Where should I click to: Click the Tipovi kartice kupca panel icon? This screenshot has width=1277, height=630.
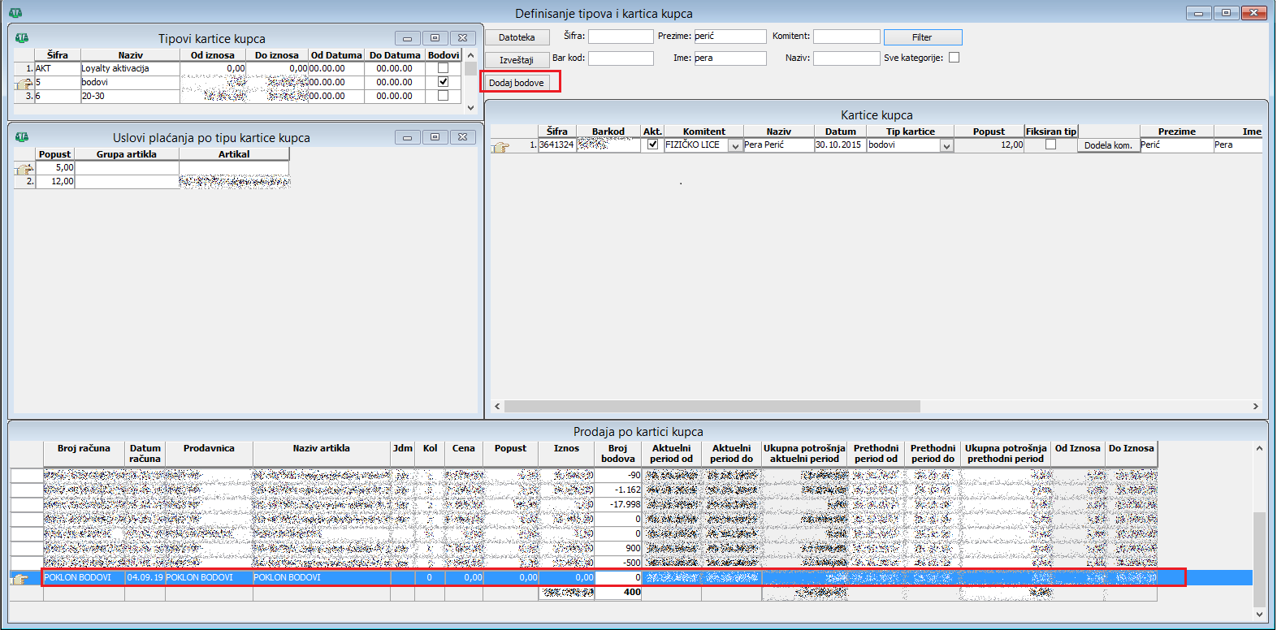[22, 38]
